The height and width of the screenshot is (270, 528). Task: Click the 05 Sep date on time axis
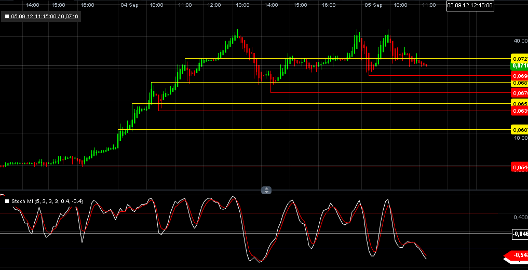[x=373, y=5]
